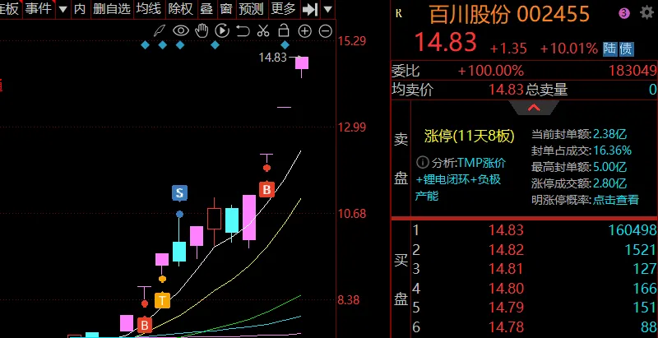This screenshot has height=338, width=658.
Task: Click the yellow R icon beside stock name
Action: click(x=399, y=14)
